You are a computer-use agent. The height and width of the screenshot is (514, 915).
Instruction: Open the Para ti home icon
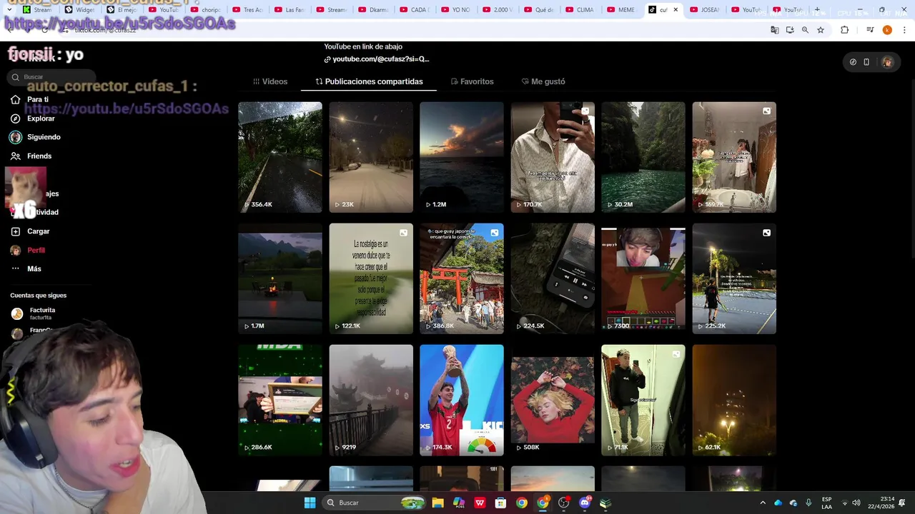pyautogui.click(x=16, y=99)
